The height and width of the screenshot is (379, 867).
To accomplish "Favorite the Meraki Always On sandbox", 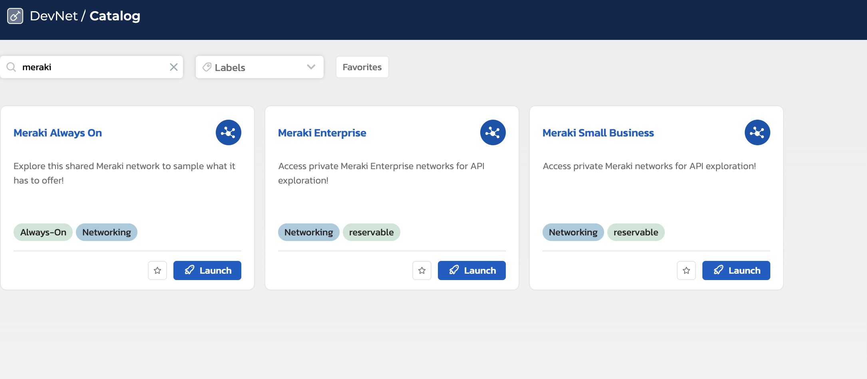I will pos(157,270).
